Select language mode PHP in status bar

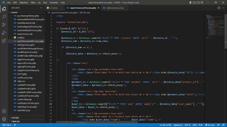(x=200, y=125)
